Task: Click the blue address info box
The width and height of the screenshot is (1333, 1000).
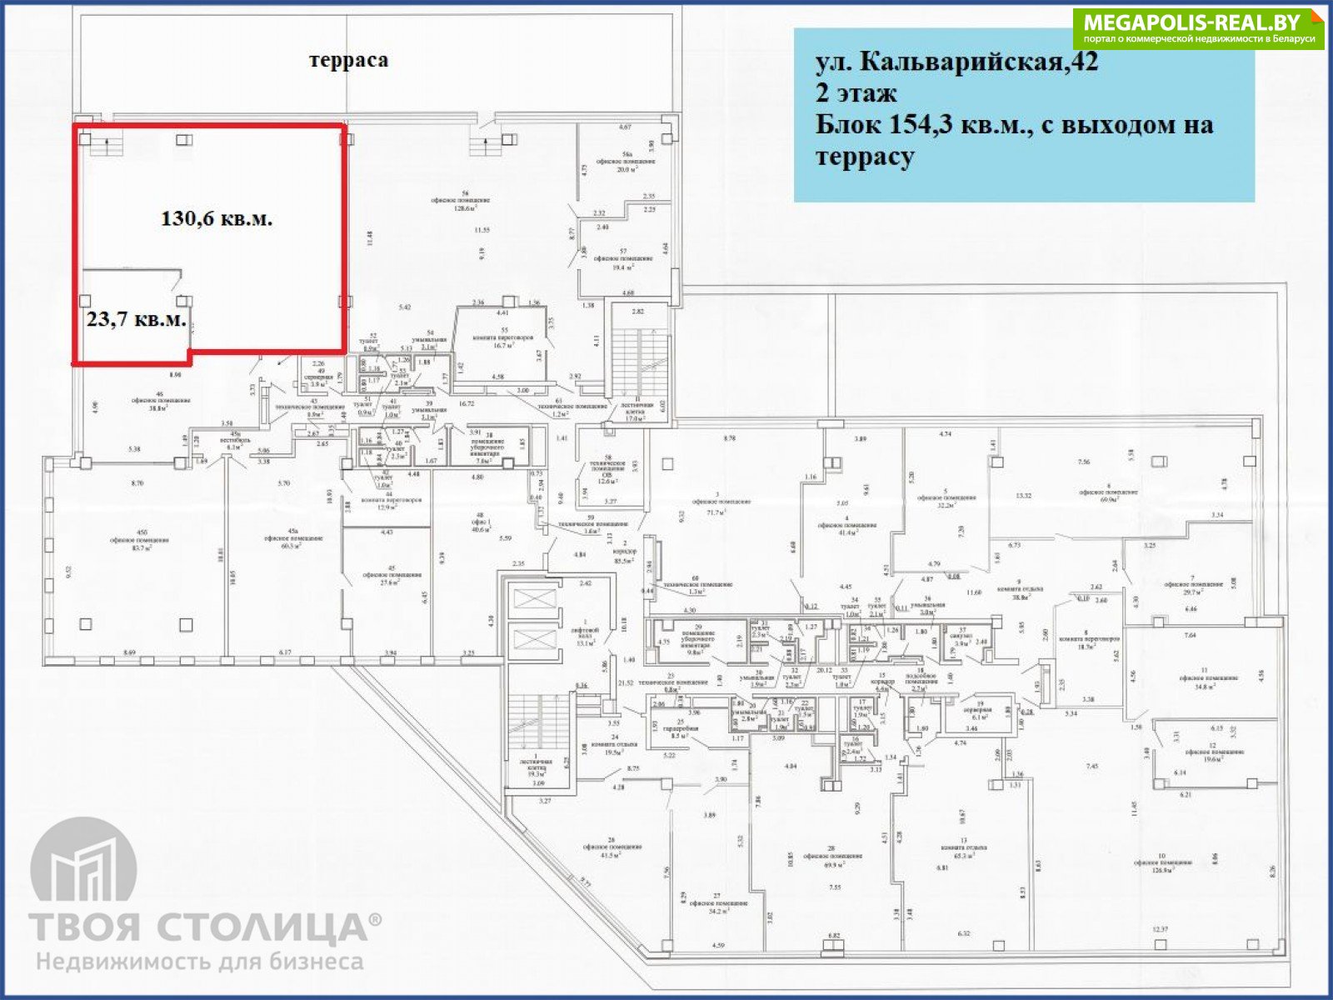Action: click(x=1023, y=115)
